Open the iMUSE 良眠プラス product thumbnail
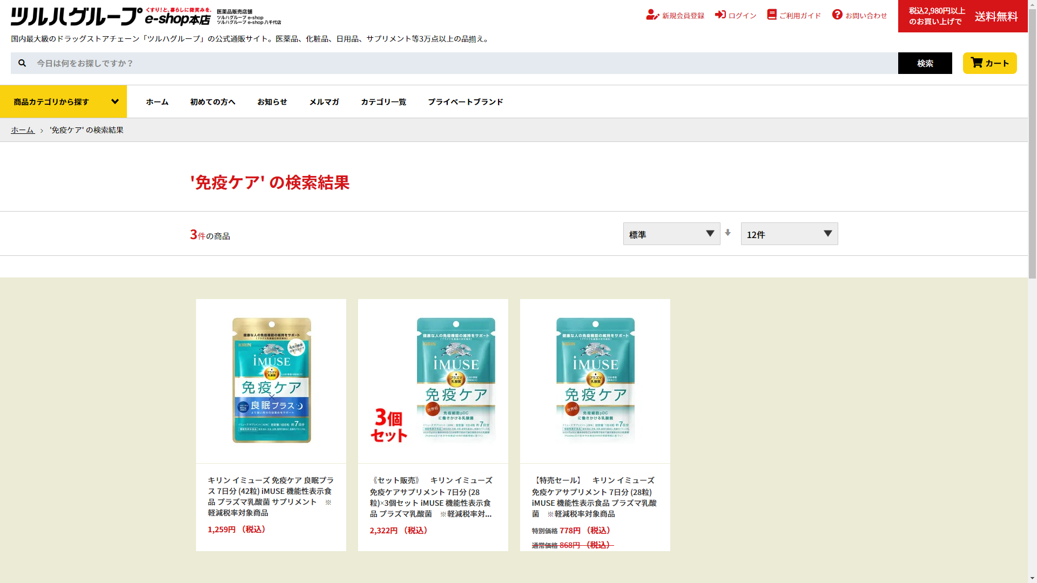Screen dimensions: 1037x583 (271, 381)
